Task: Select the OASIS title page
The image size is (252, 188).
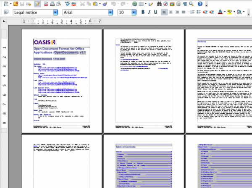Action: pos(62,81)
